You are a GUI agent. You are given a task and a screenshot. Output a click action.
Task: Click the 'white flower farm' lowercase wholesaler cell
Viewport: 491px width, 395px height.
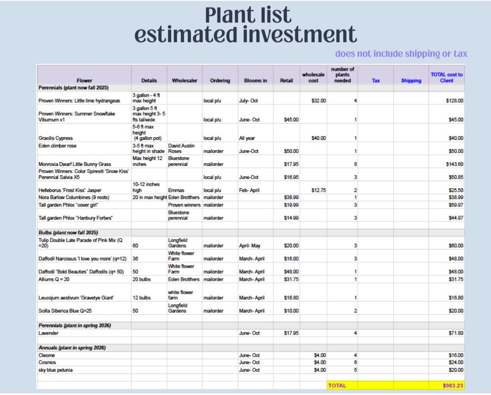pos(184,292)
